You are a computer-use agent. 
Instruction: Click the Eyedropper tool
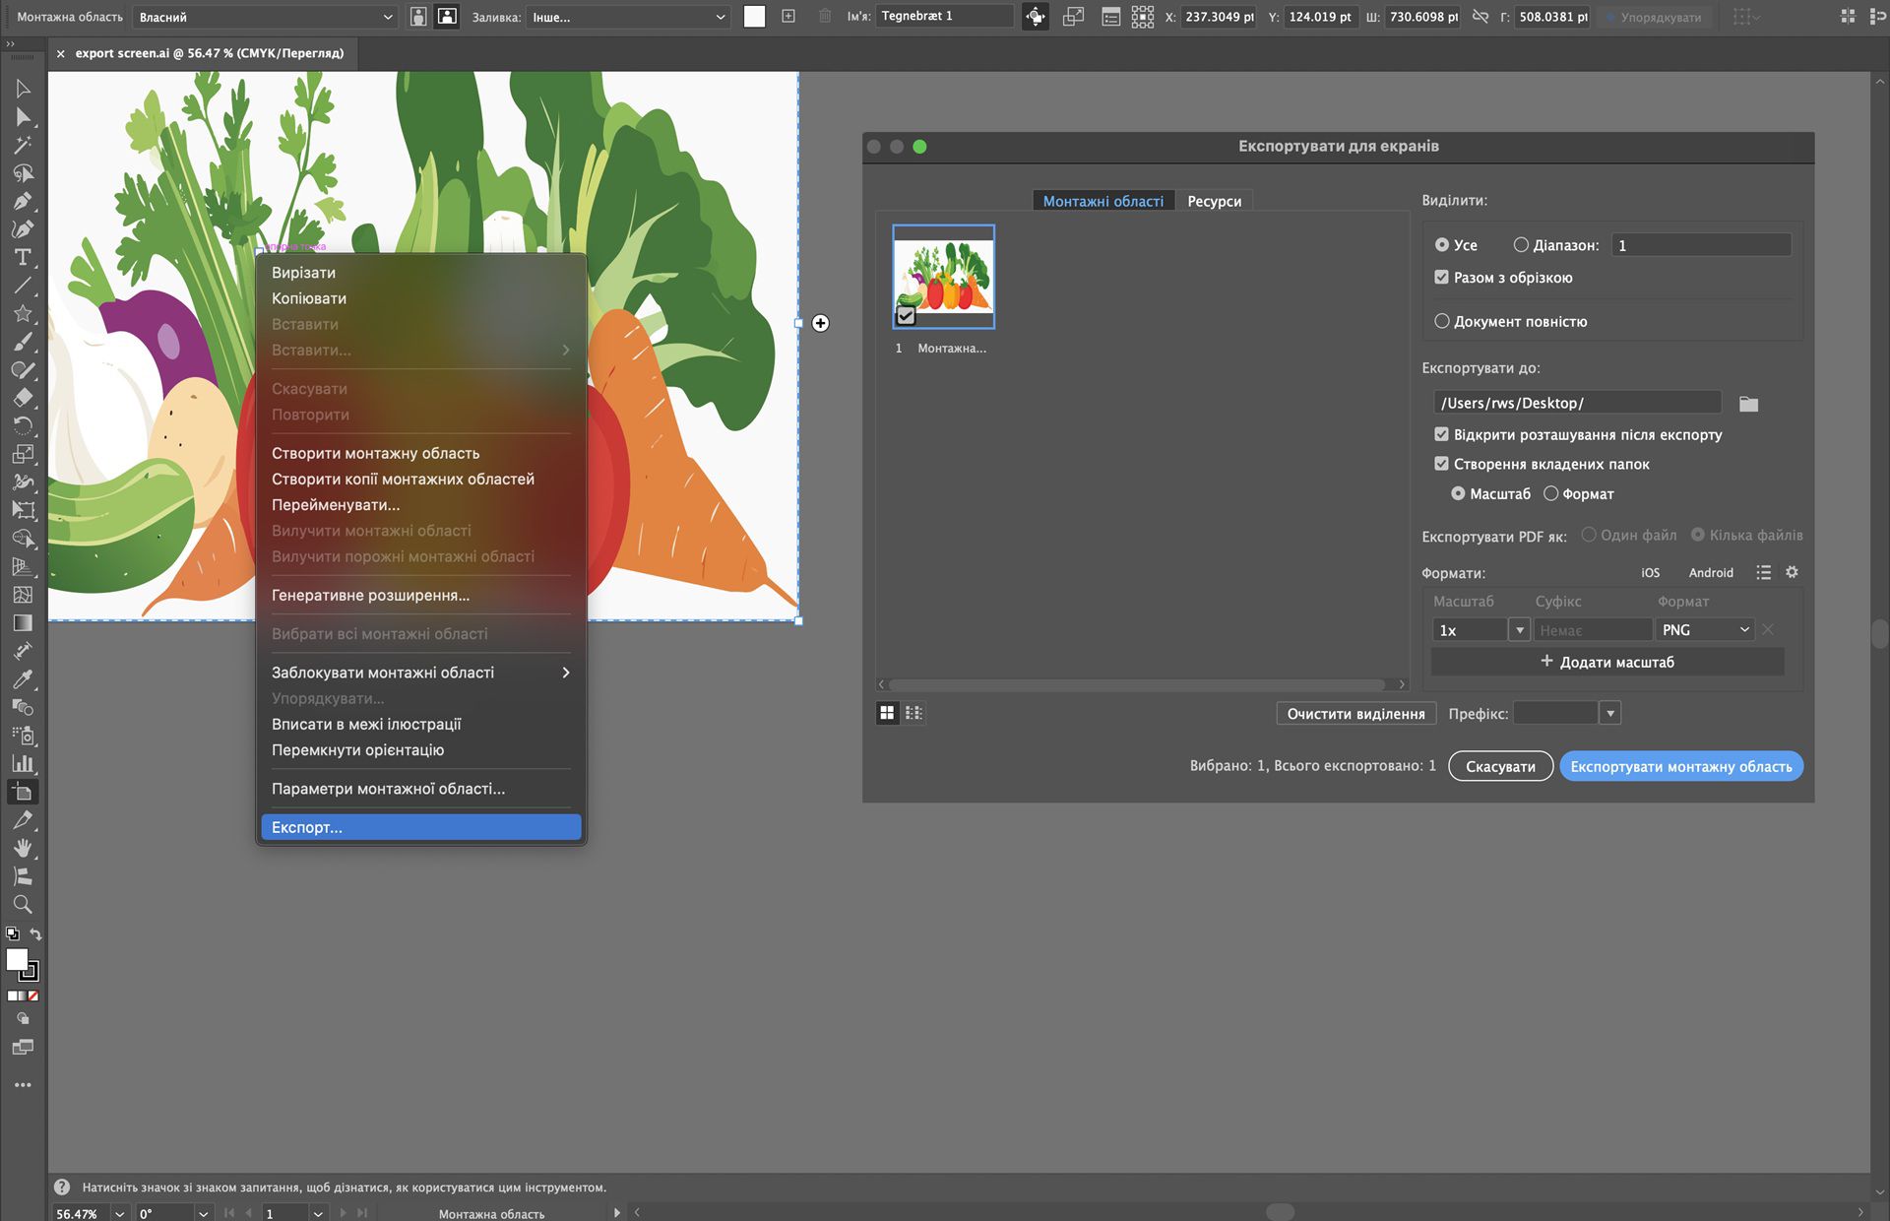pos(23,679)
